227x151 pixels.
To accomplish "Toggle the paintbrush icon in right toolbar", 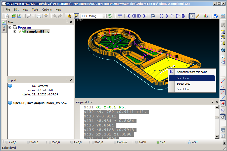I will (223, 117).
